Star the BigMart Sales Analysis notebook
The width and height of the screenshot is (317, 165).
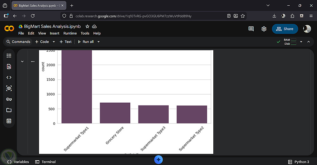pos(87,27)
